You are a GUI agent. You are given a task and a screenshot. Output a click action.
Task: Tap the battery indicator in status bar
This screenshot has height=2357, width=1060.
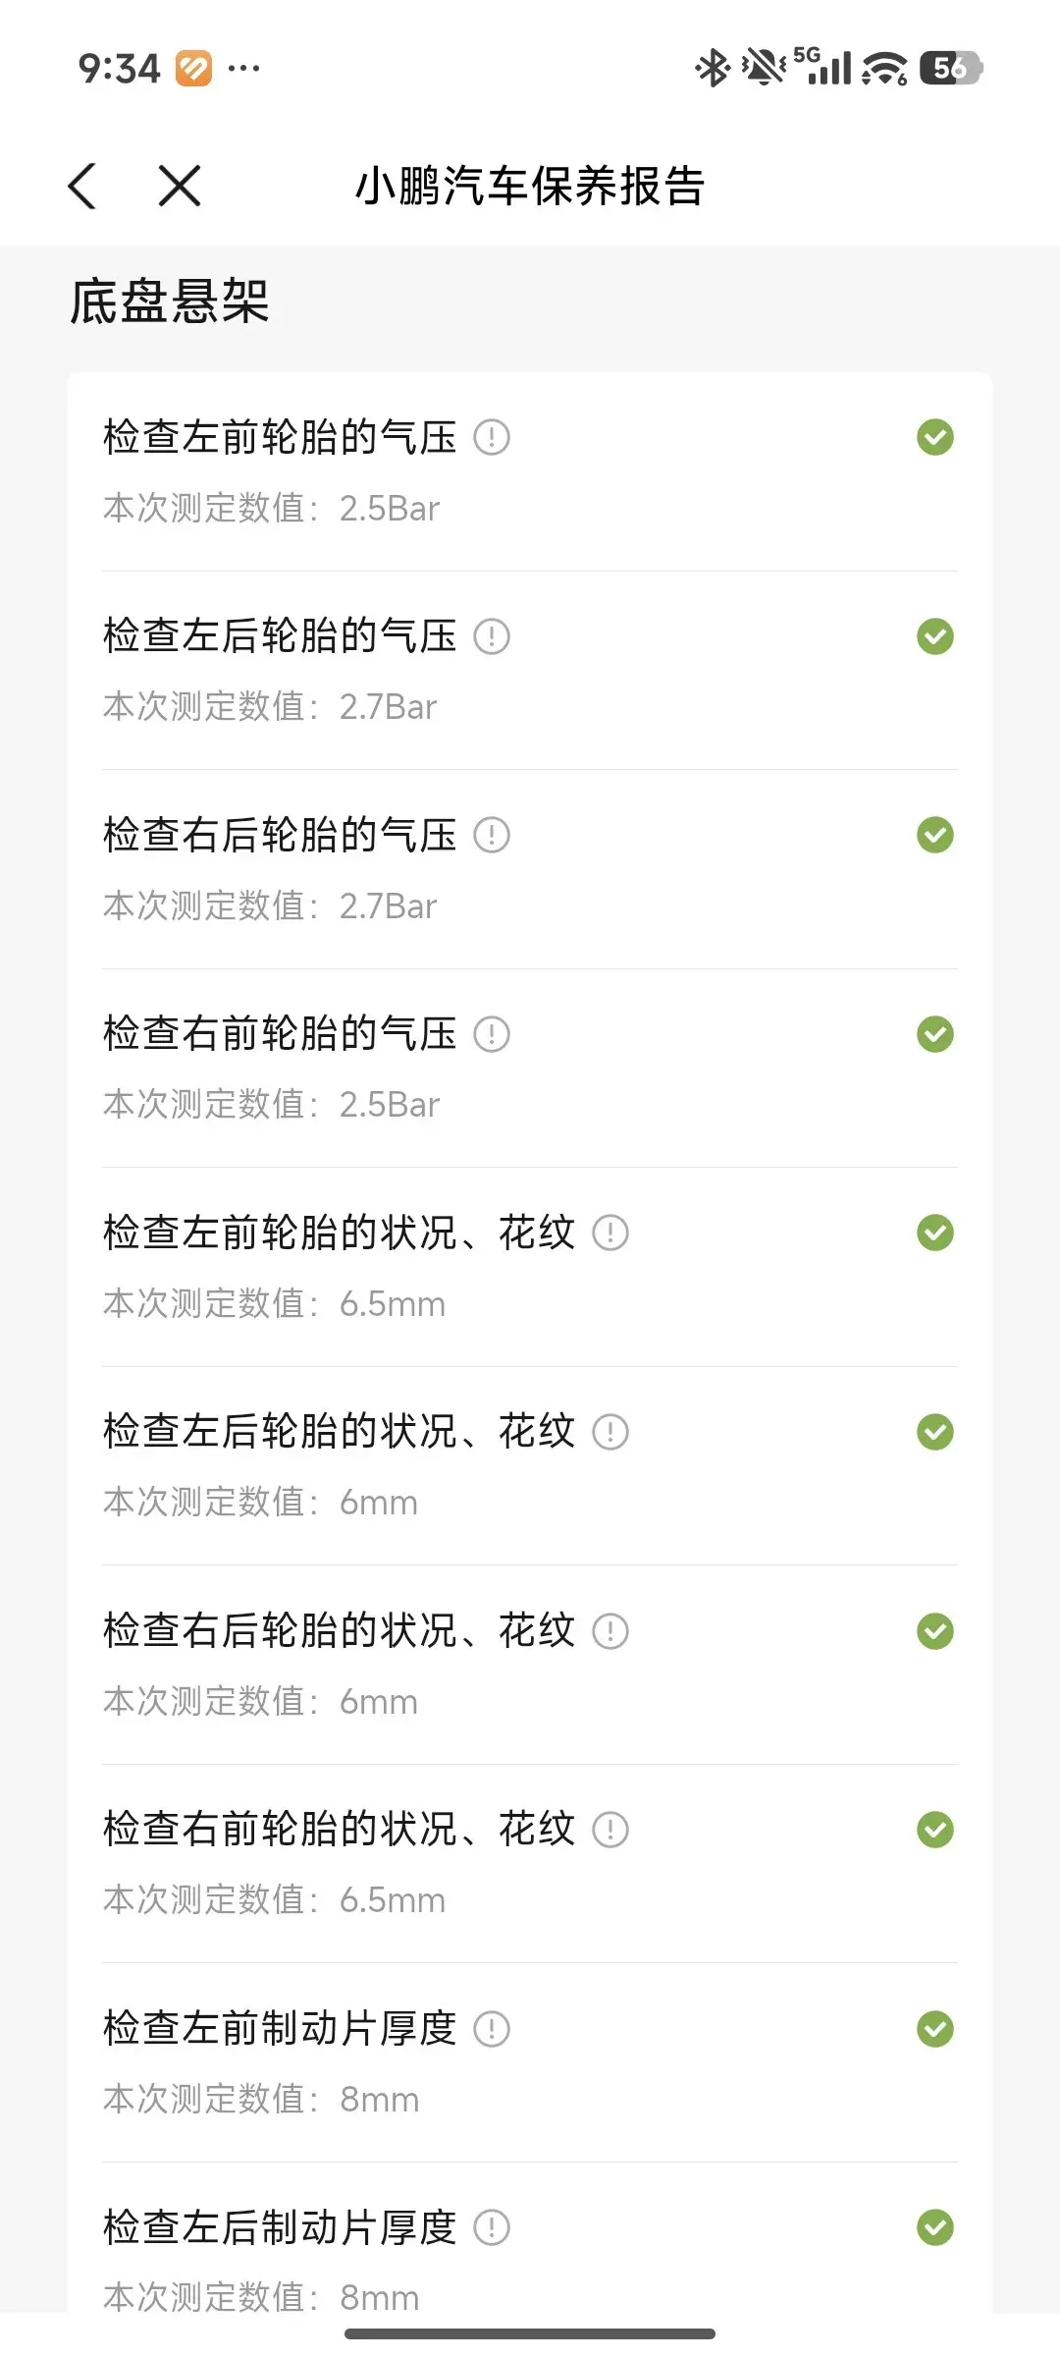click(x=950, y=68)
